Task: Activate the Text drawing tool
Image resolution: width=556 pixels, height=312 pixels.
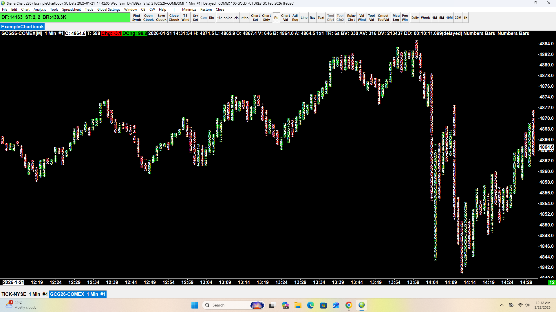Action: click(321, 18)
